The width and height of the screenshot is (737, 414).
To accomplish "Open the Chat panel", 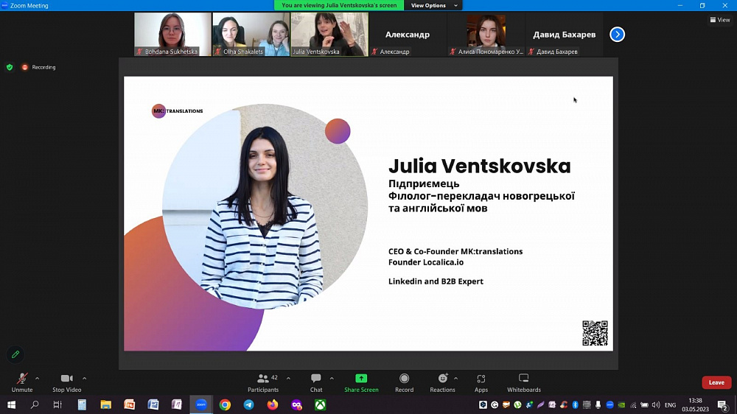I will tap(316, 383).
